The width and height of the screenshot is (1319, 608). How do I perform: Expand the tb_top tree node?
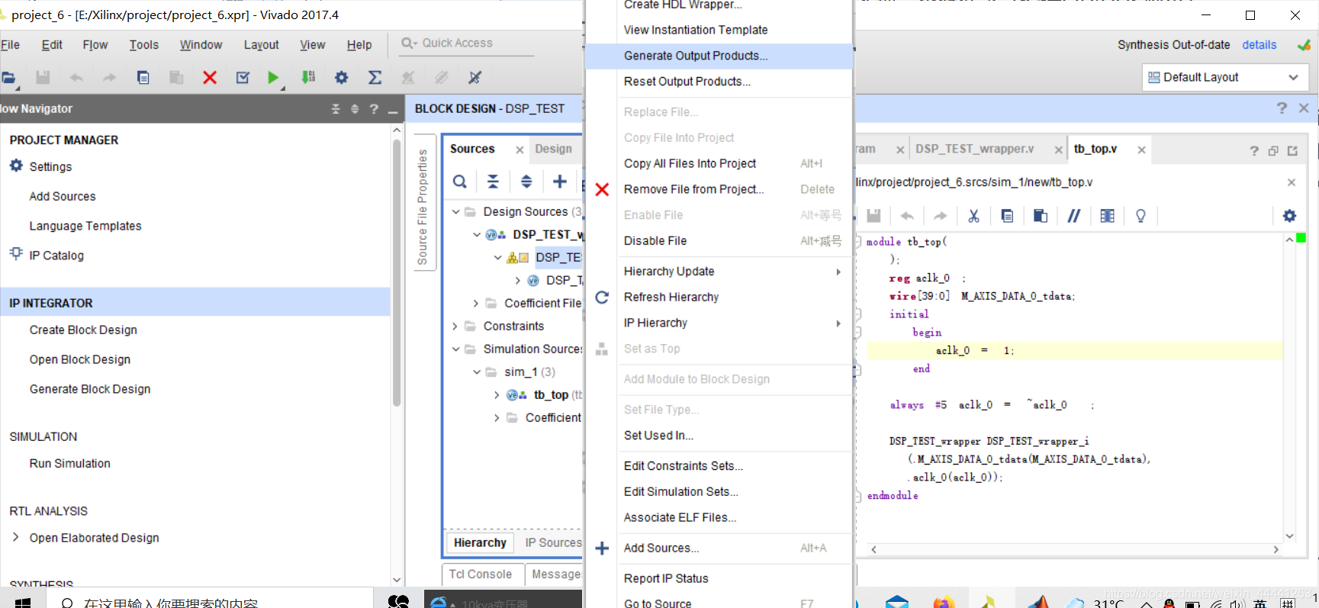pos(497,394)
